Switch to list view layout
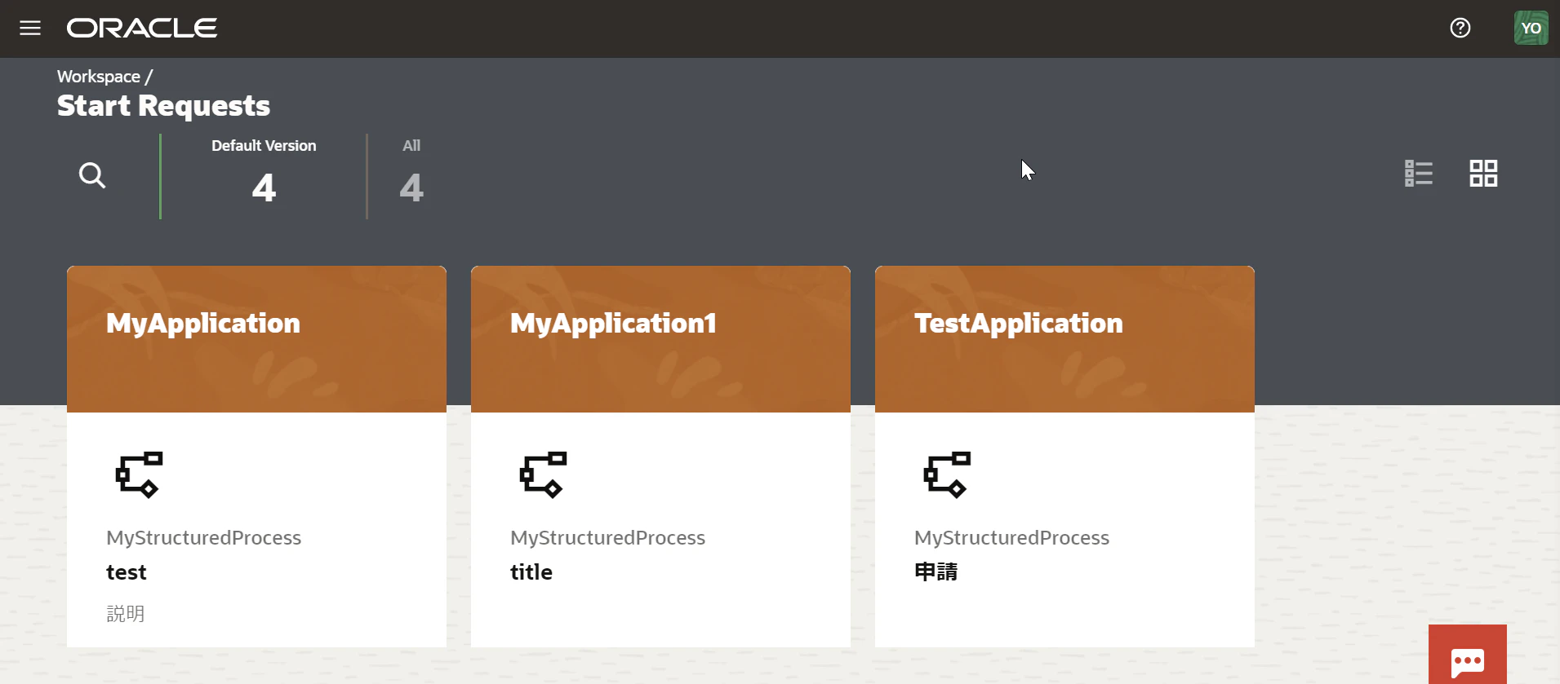The width and height of the screenshot is (1560, 684). point(1419,174)
